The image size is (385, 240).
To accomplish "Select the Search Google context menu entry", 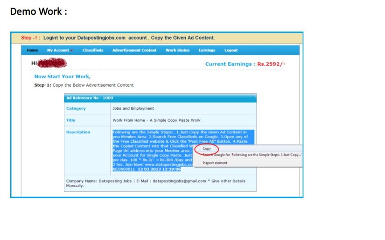I will pyautogui.click(x=252, y=155).
